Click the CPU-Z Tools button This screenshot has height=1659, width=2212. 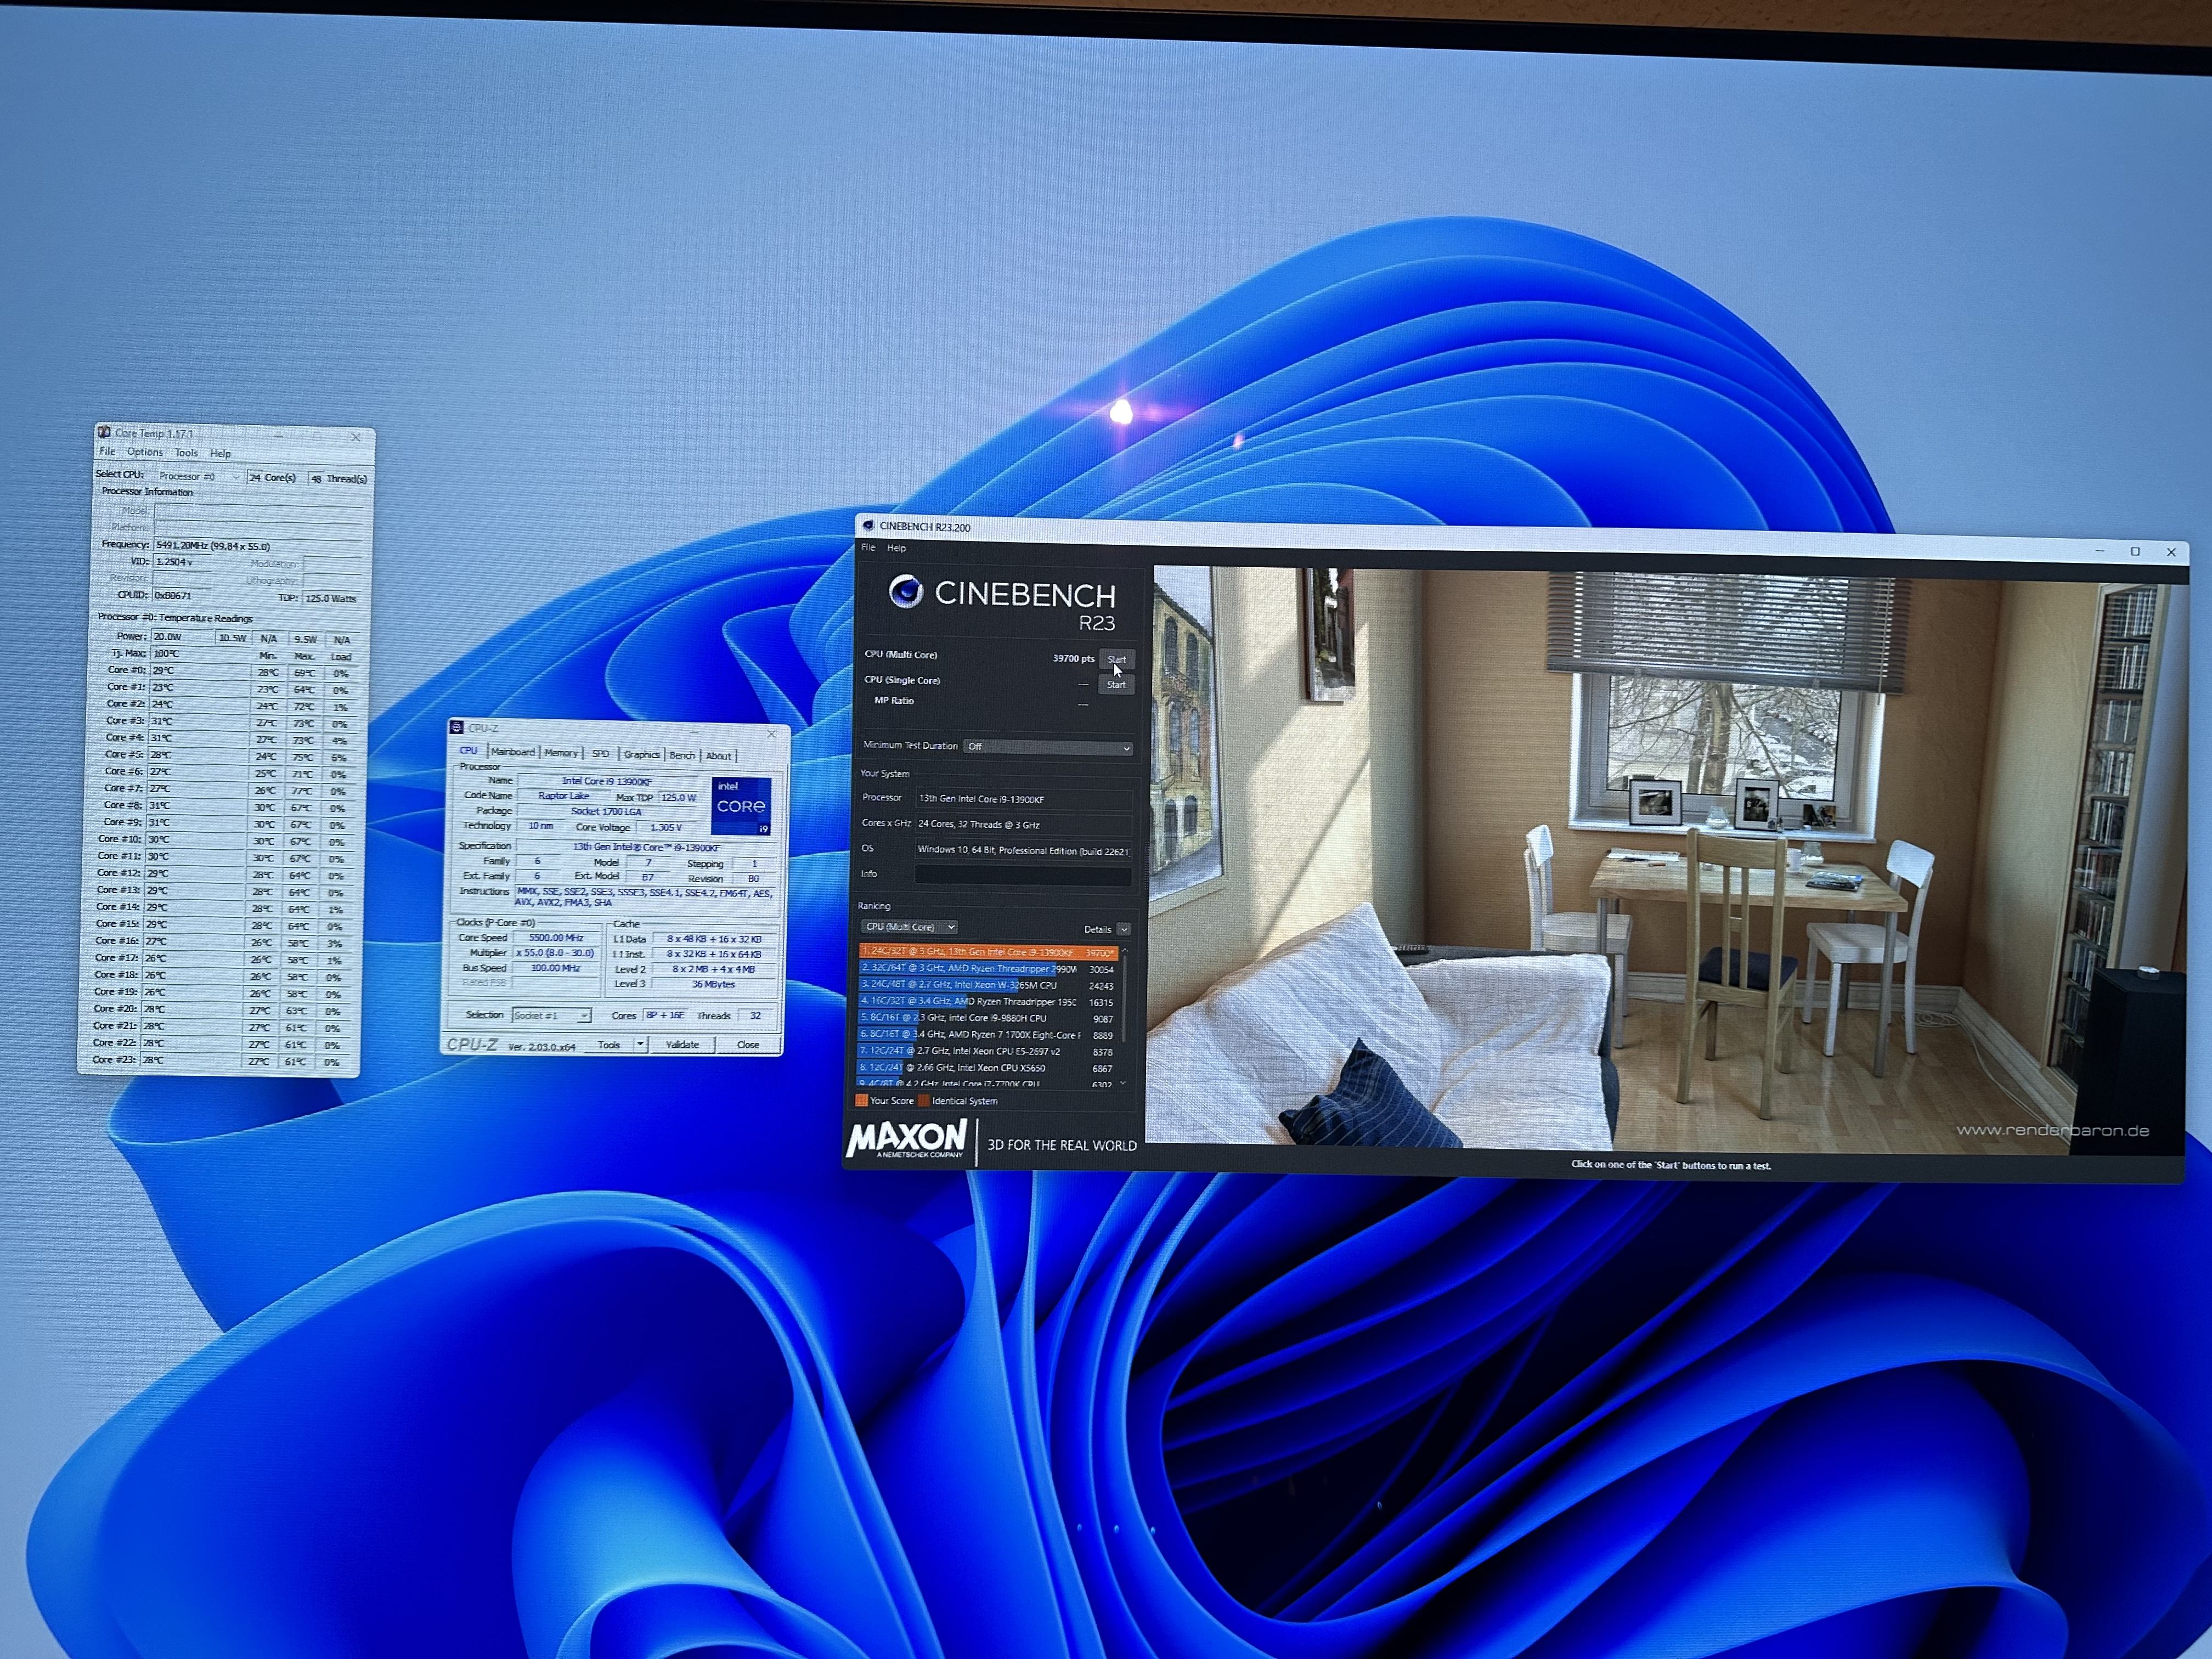click(x=608, y=1044)
